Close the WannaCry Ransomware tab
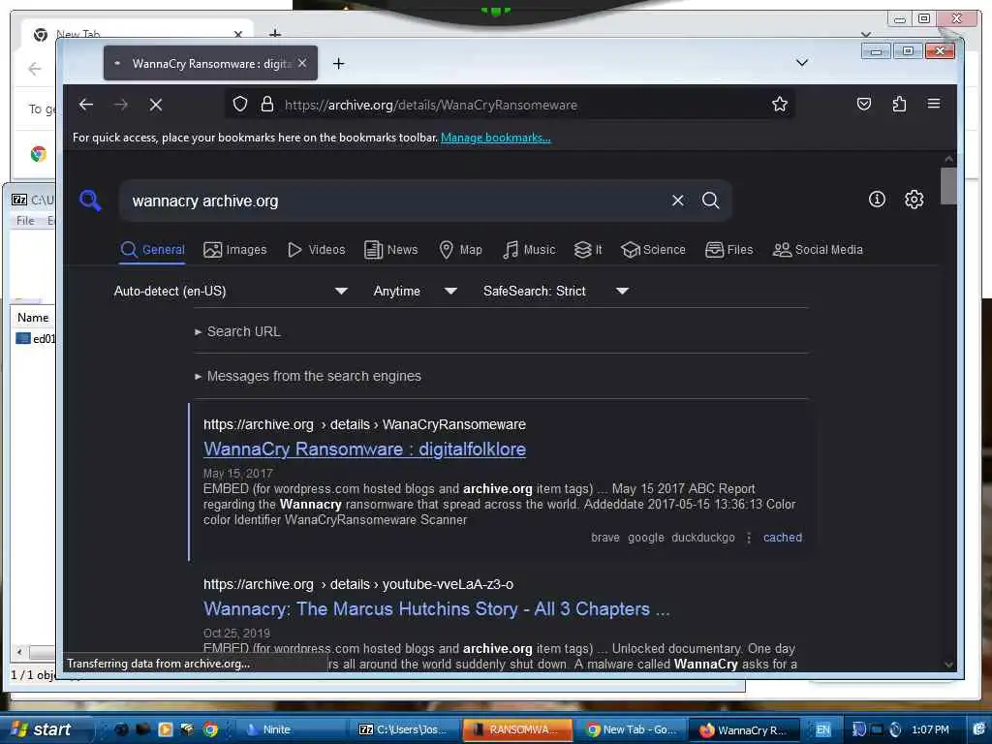 point(302,63)
